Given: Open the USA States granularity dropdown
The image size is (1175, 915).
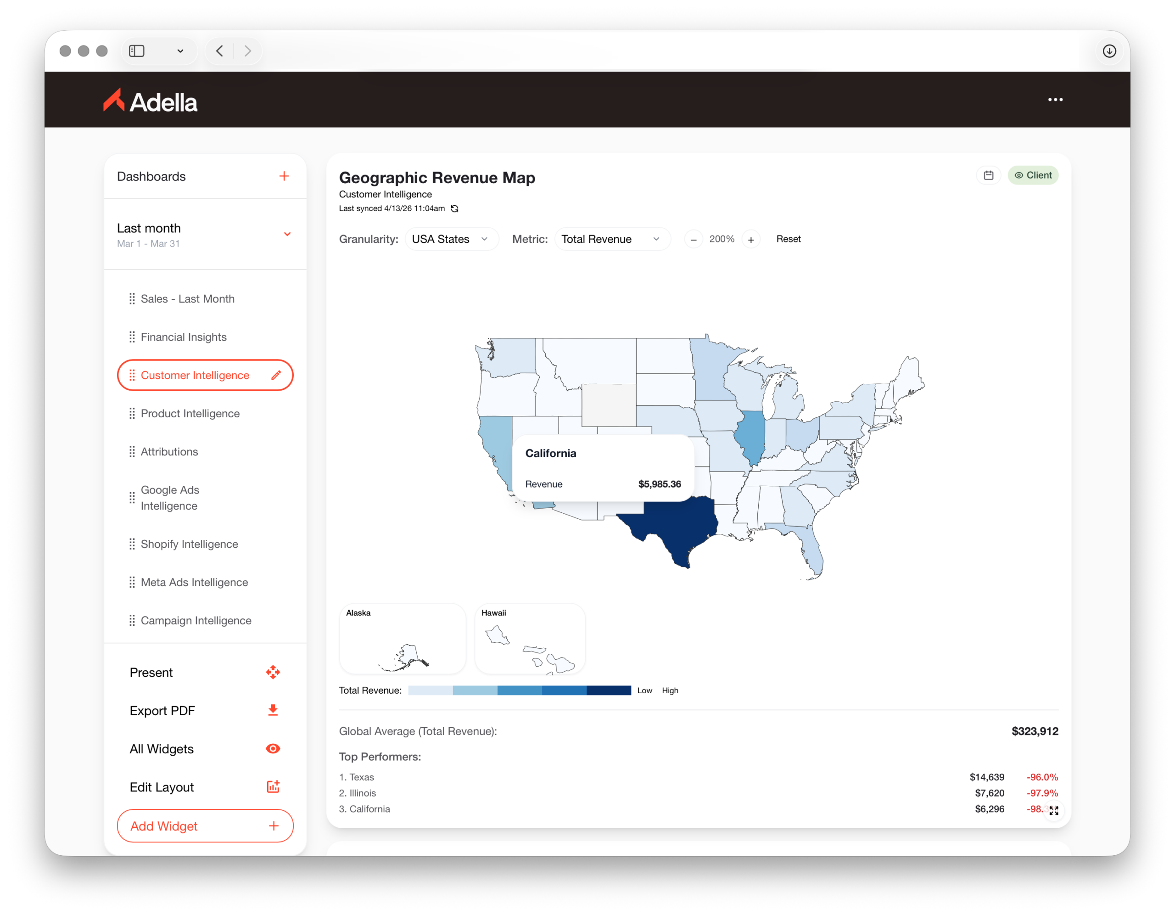Looking at the screenshot, I should 451,239.
